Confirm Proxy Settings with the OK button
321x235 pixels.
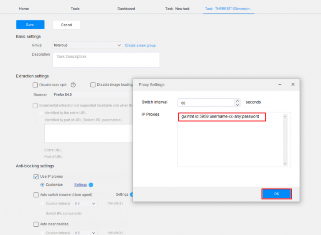[277, 194]
